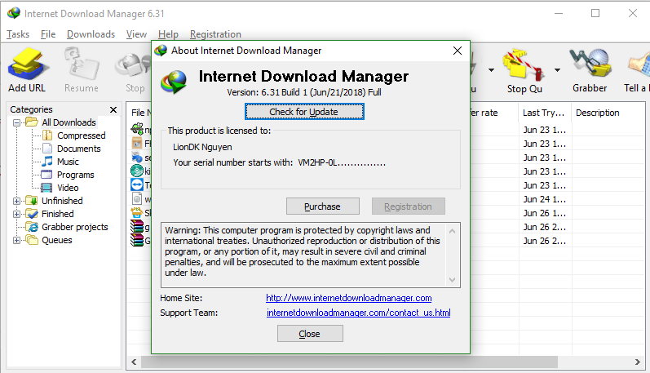Click the Check for Update button
This screenshot has height=373, width=650.
(304, 112)
